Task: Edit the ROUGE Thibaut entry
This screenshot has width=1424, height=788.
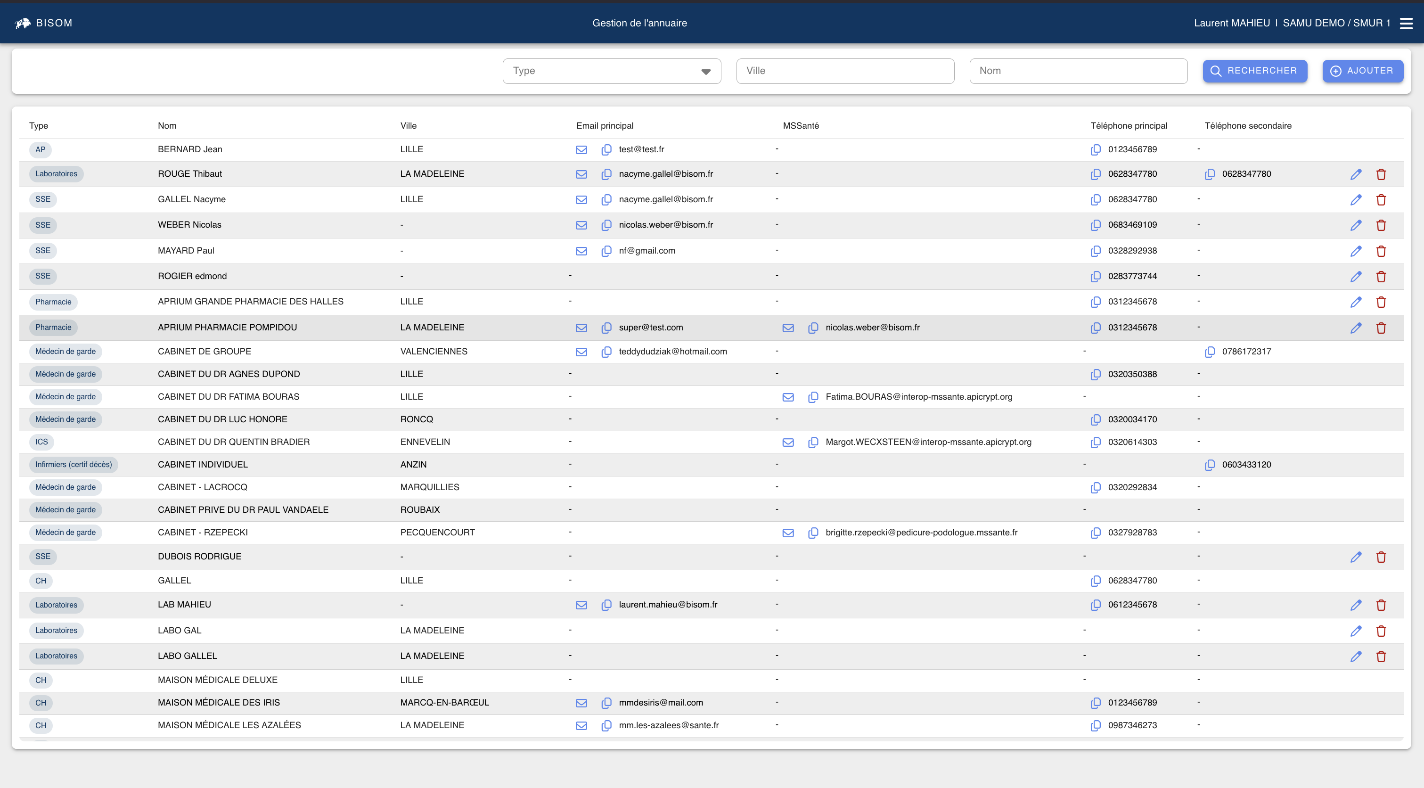Action: [1356, 174]
